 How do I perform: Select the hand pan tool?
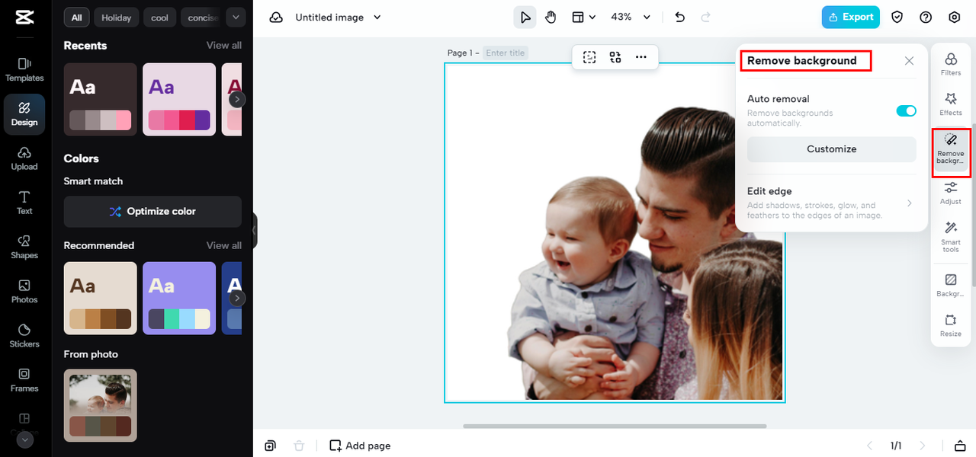[551, 17]
